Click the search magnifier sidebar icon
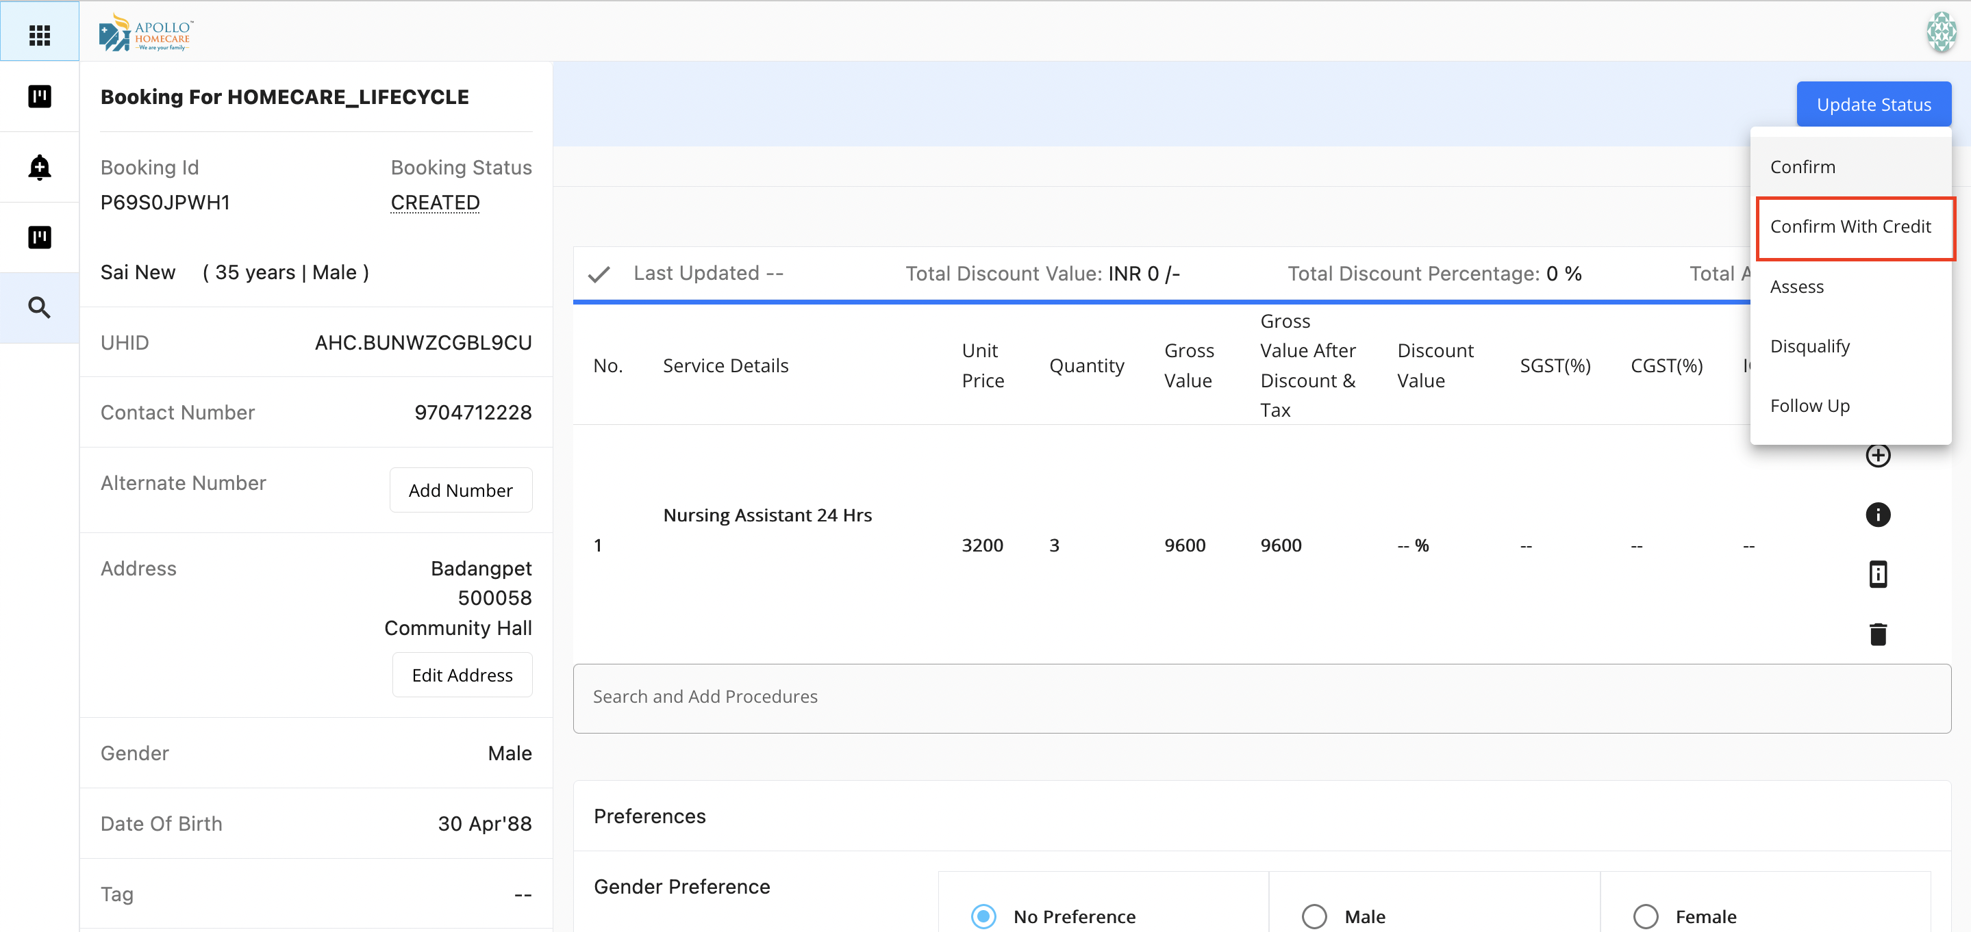 39,308
